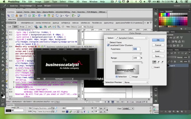Click the Add to Sample eyedropper
191x119 pixels.
[158, 62]
